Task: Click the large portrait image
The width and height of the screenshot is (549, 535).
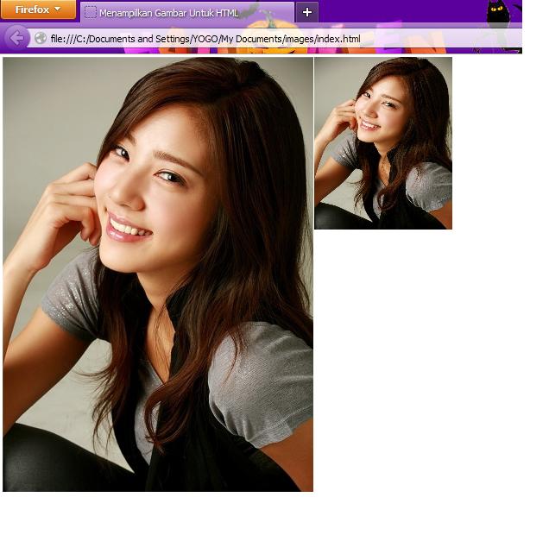Action: (x=158, y=274)
